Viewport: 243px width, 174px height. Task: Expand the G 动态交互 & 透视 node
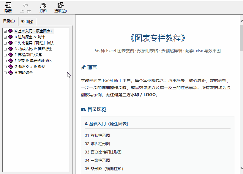coord(5,67)
